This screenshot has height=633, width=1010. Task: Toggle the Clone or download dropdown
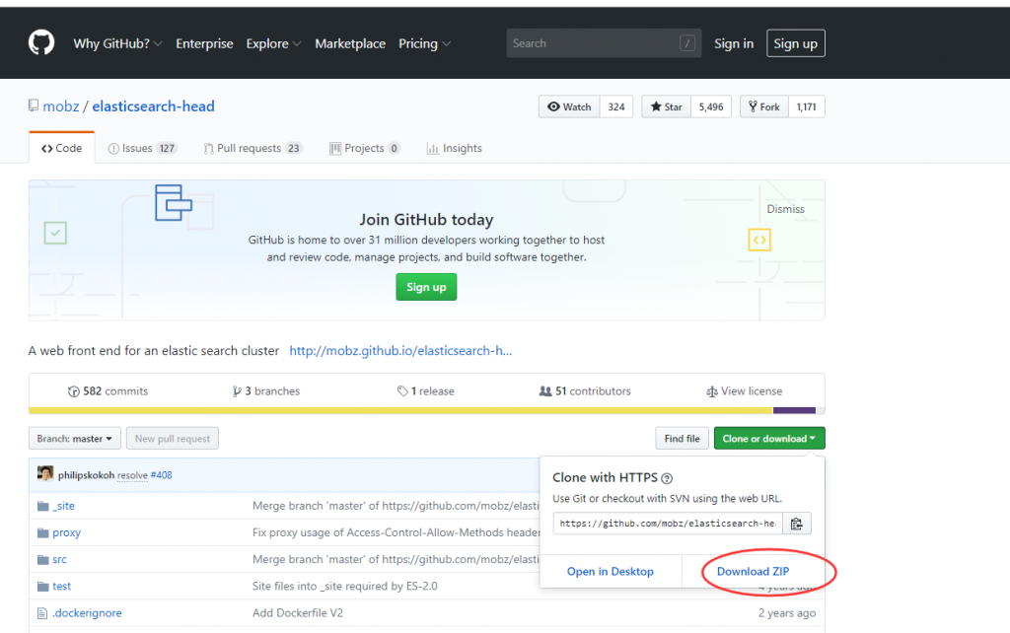pyautogui.click(x=769, y=439)
